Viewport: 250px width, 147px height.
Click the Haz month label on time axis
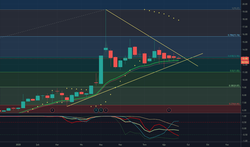[120, 145]
